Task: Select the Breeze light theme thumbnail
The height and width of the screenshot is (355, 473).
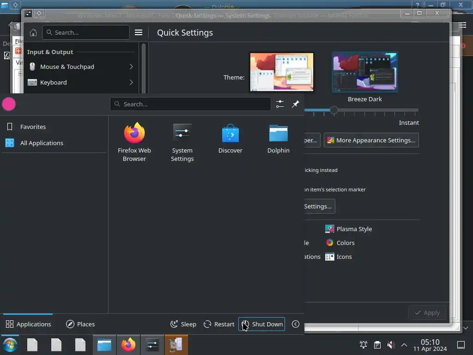Action: 281,72
